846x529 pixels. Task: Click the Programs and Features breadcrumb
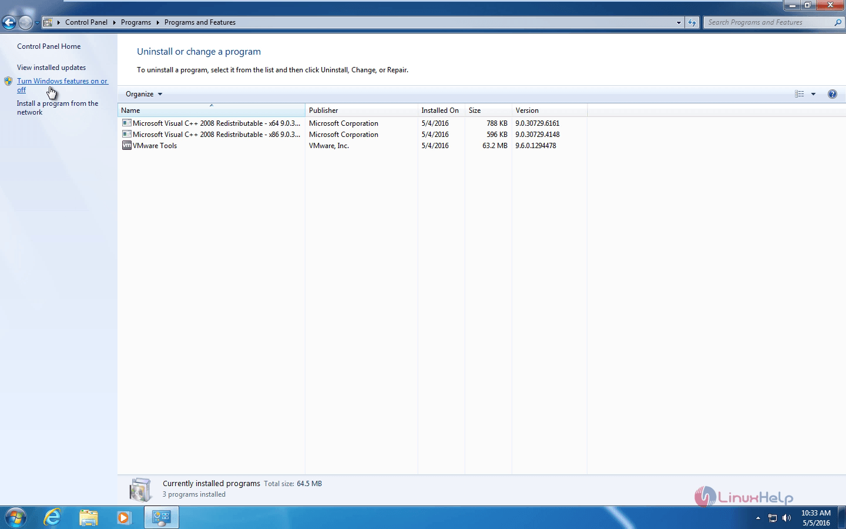(200, 22)
